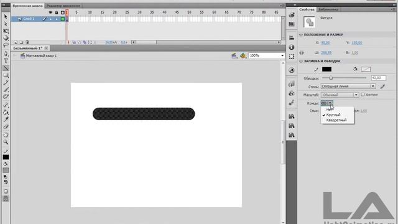Screen dimensions: 398x224
Task: Switch to the Свойства tab
Action: 307,9
